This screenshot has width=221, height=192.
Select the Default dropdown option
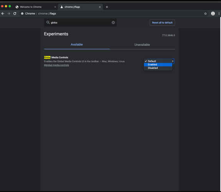pos(158,61)
